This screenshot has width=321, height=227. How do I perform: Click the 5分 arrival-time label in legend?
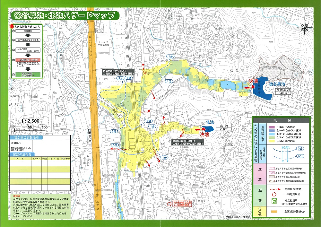300,156
